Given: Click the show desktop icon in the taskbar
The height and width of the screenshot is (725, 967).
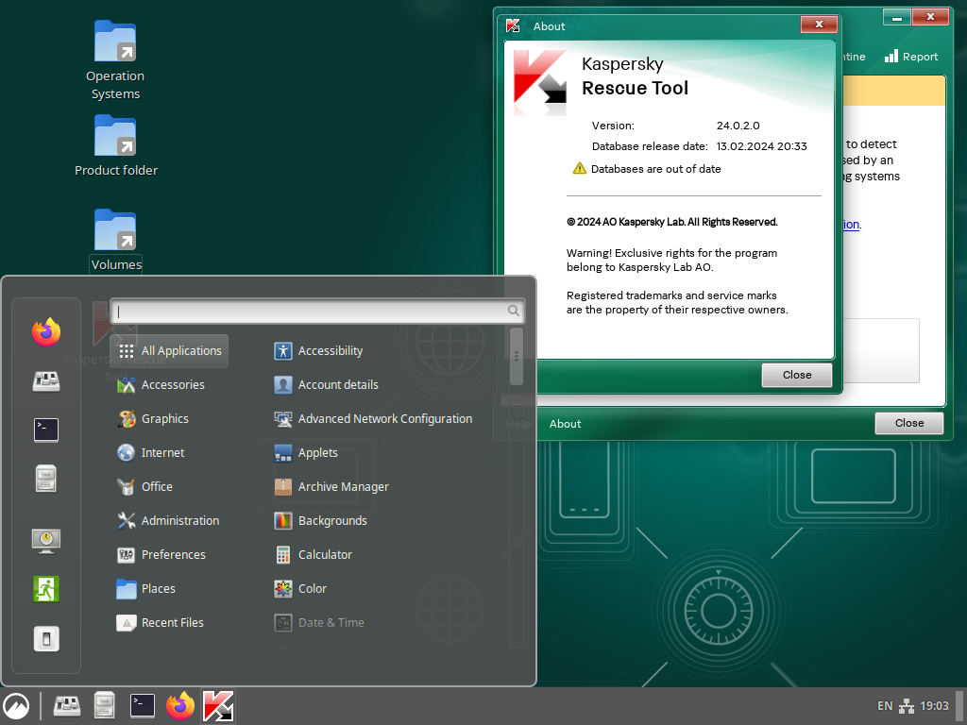Looking at the screenshot, I should pos(67,706).
